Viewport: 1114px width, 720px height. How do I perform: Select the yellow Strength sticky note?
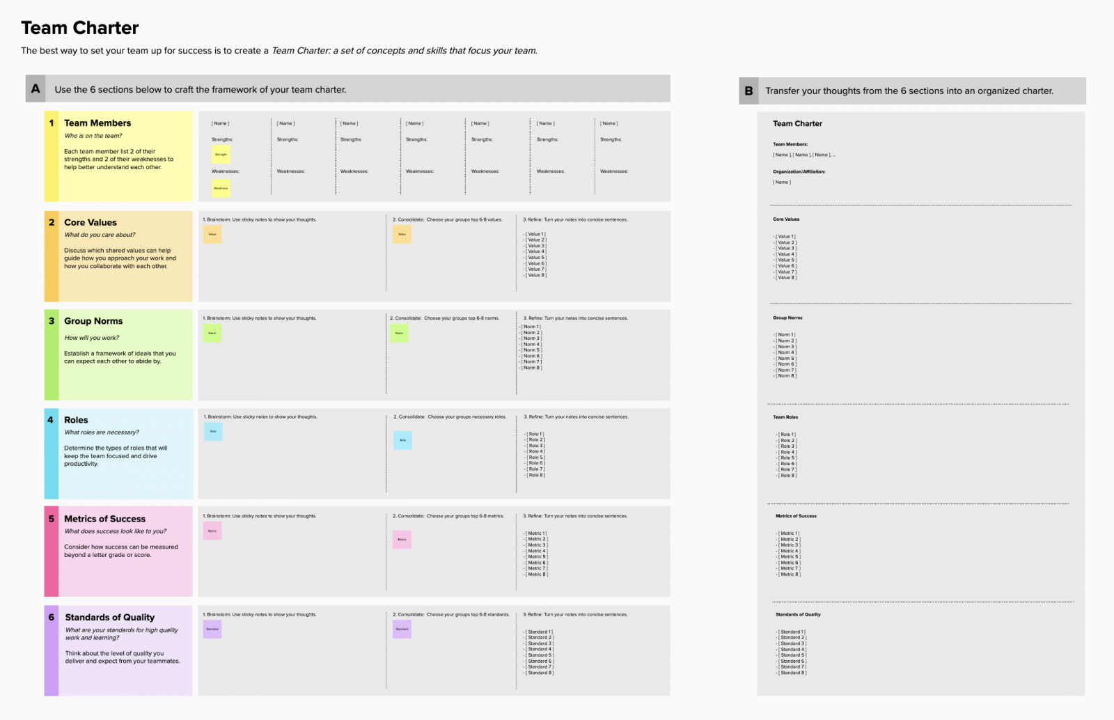tap(221, 155)
